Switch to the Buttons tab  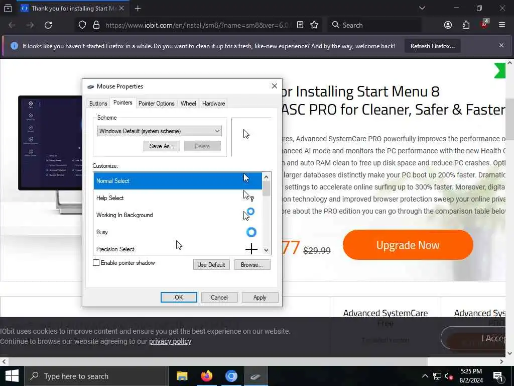click(98, 104)
